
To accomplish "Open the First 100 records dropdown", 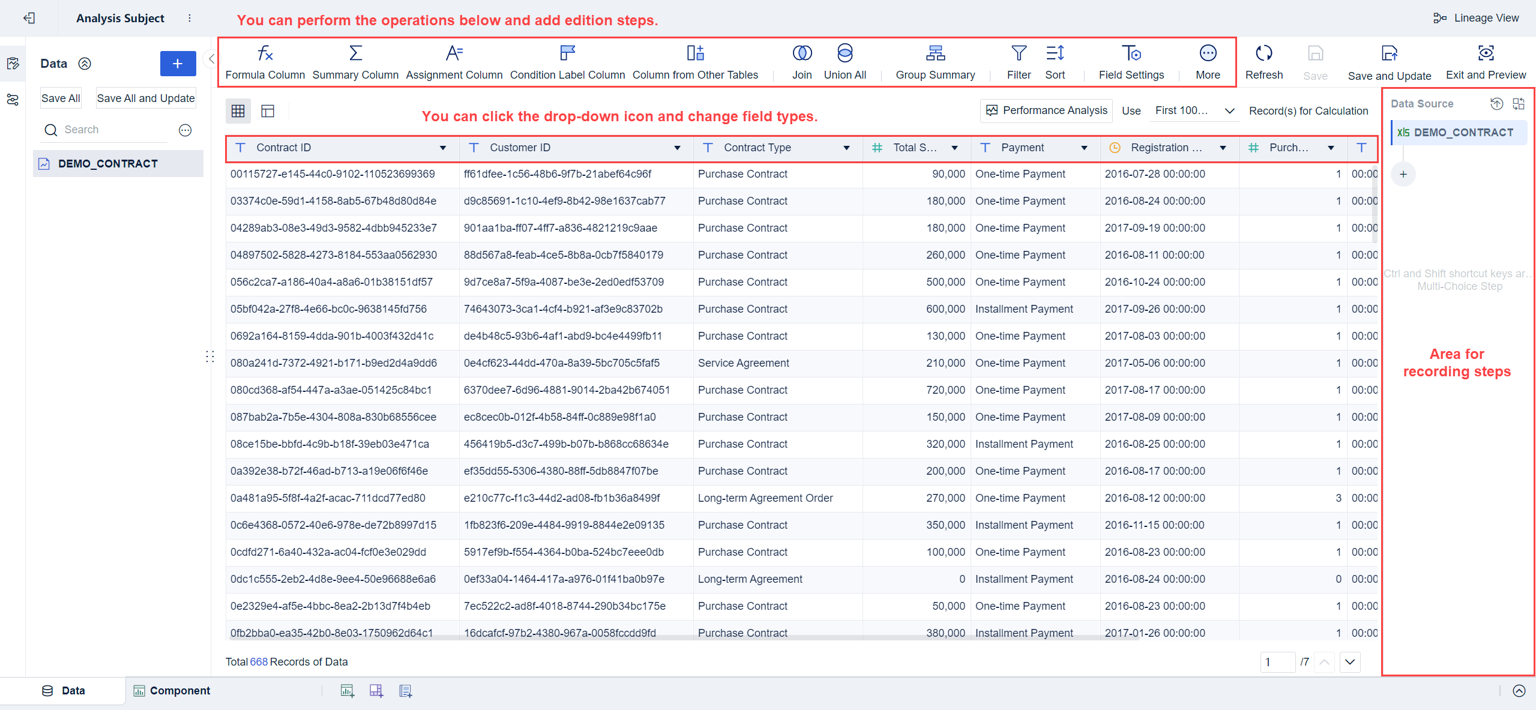I will 1193,110.
